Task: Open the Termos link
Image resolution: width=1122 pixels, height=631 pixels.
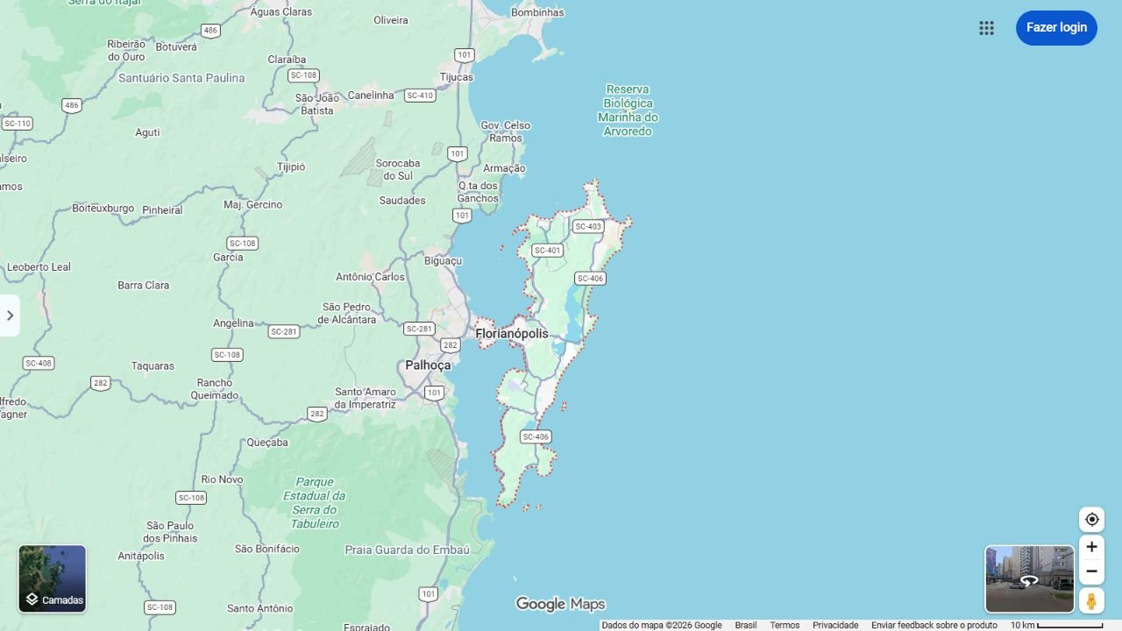Action: click(x=785, y=625)
